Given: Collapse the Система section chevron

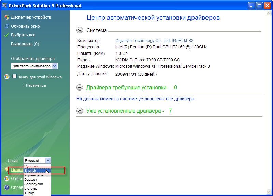Looking at the screenshot, I should pyautogui.click(x=80, y=30).
